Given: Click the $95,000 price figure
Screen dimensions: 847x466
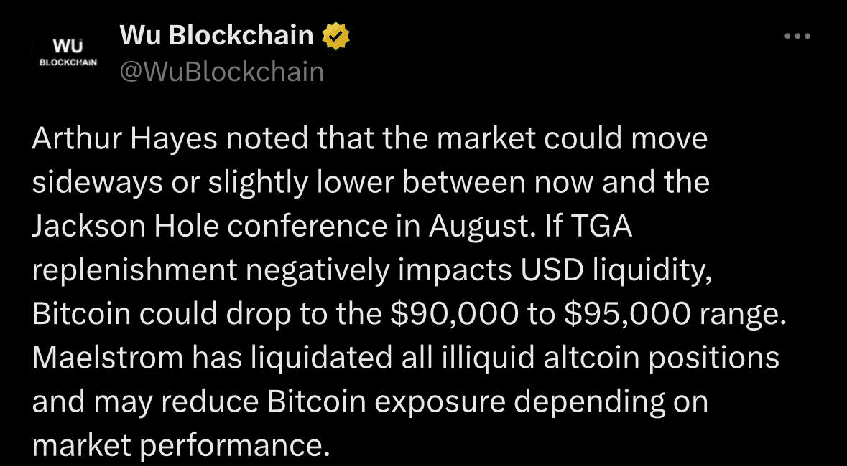Looking at the screenshot, I should (628, 315).
